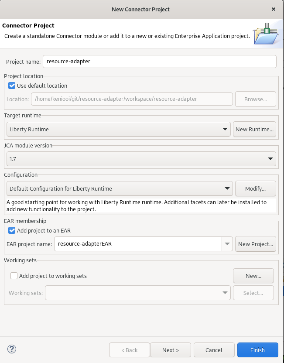Click the New Project... button
284x363 pixels.
(x=256, y=244)
